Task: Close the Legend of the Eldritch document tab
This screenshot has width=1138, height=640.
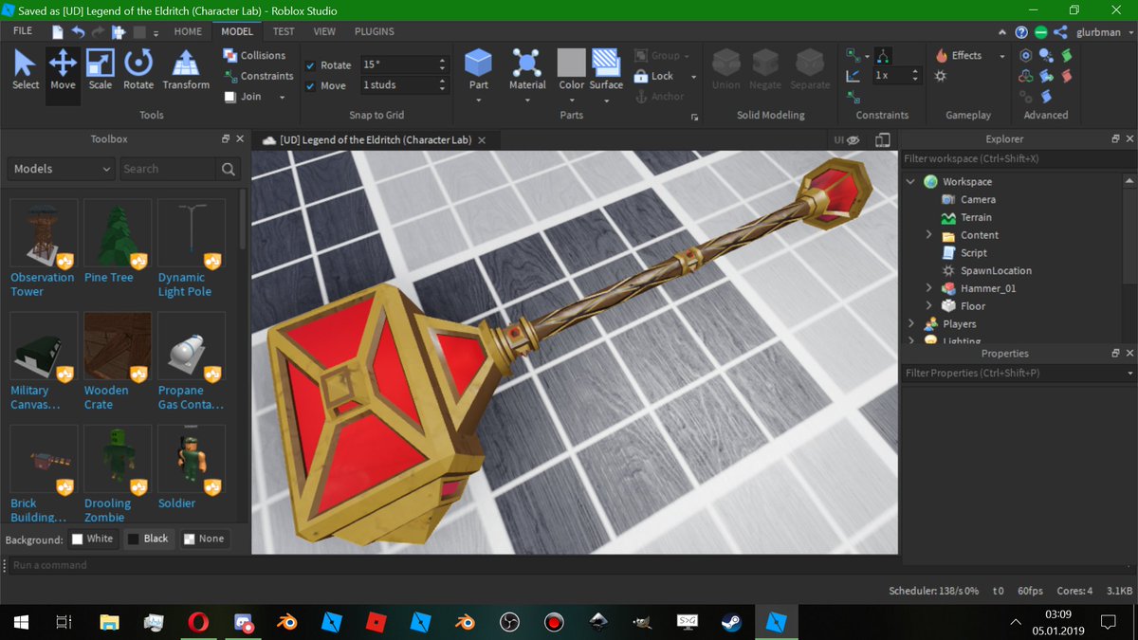Action: click(x=482, y=139)
